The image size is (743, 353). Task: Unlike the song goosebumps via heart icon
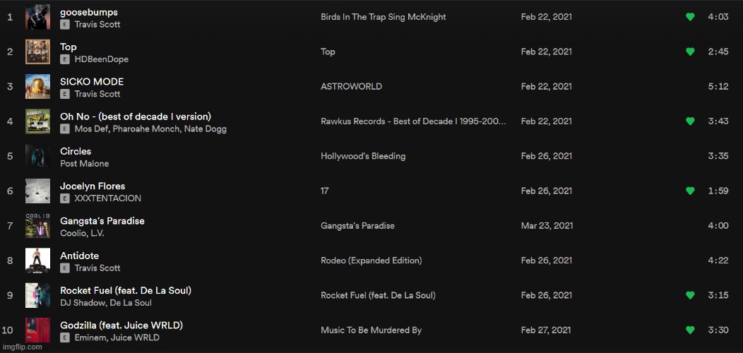(x=690, y=17)
